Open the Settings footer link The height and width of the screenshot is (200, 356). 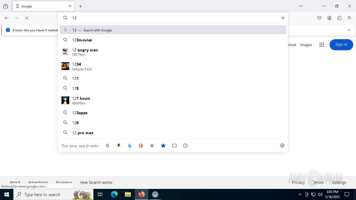pos(339,182)
